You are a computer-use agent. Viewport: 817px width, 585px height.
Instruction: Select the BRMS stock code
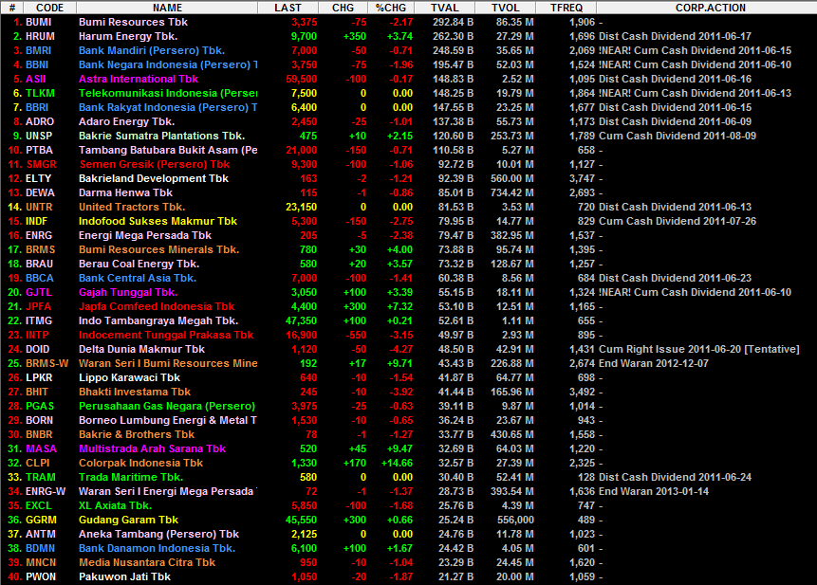tap(41, 249)
